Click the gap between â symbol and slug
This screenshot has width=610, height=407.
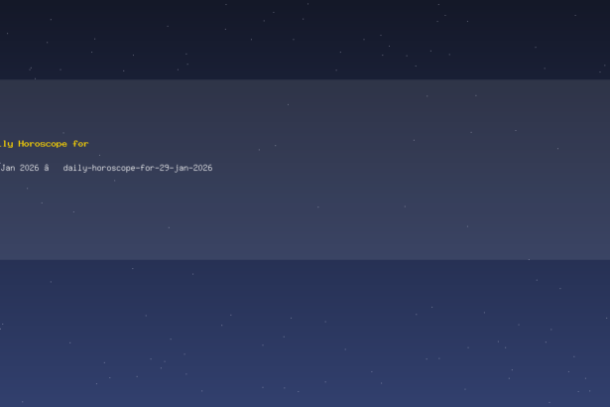point(56,168)
